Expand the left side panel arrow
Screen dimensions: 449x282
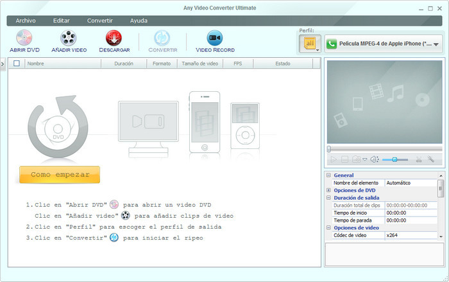tap(3, 64)
